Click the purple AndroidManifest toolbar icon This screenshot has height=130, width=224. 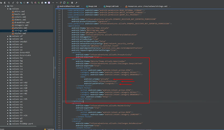[x=49, y=3]
